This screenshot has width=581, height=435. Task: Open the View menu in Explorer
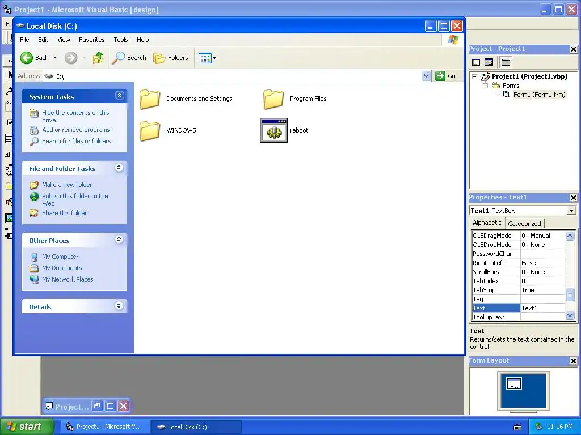(64, 40)
